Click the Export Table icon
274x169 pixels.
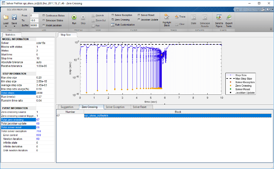coord(229,17)
